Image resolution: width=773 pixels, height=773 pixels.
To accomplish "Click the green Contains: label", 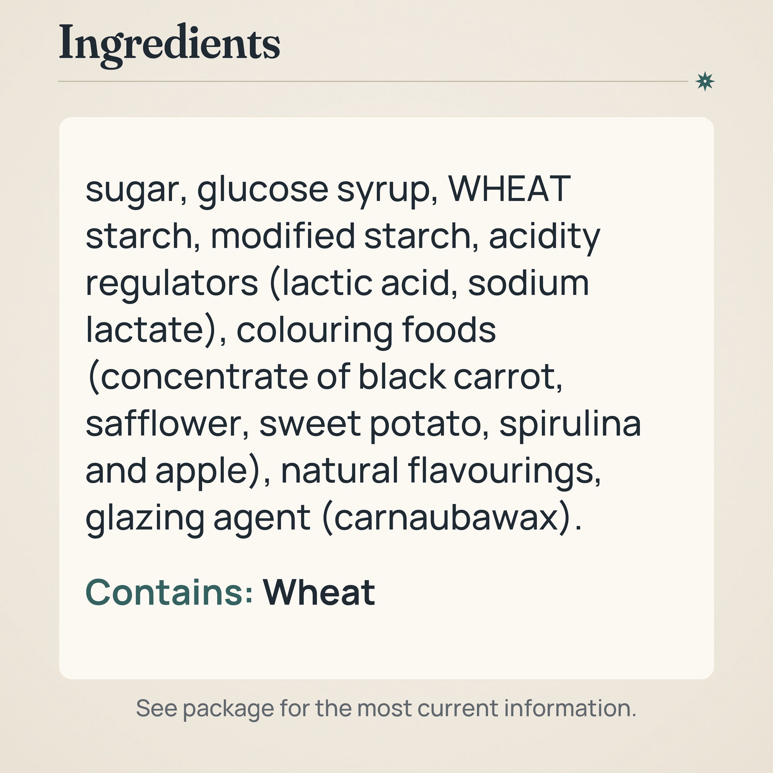I will pos(169,593).
